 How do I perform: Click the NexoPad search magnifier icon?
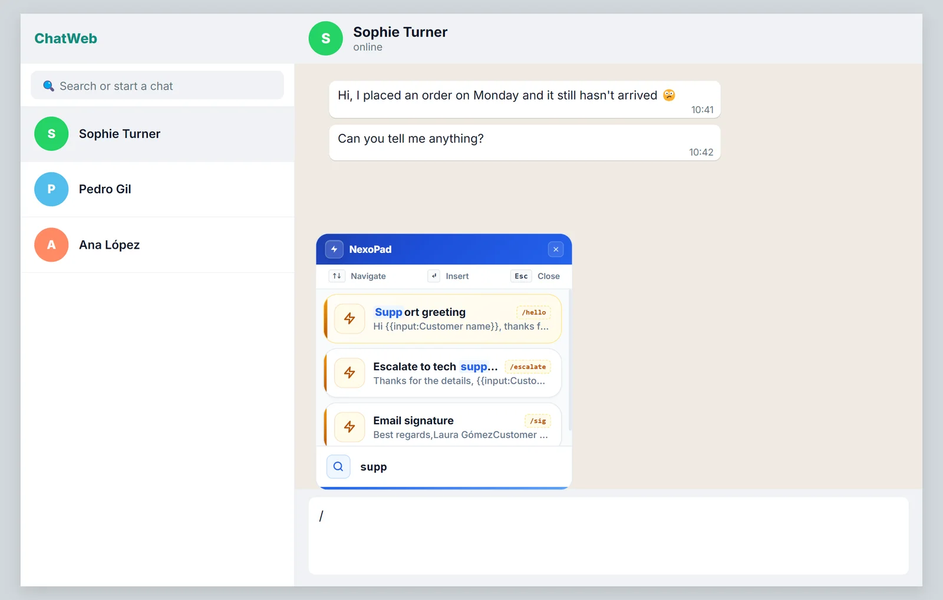click(338, 467)
